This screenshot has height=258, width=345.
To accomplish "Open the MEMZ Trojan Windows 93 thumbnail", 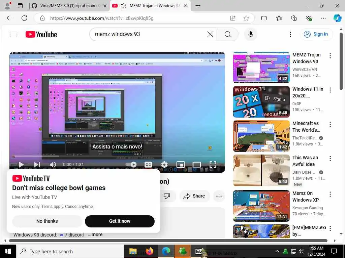I will click(x=261, y=68).
